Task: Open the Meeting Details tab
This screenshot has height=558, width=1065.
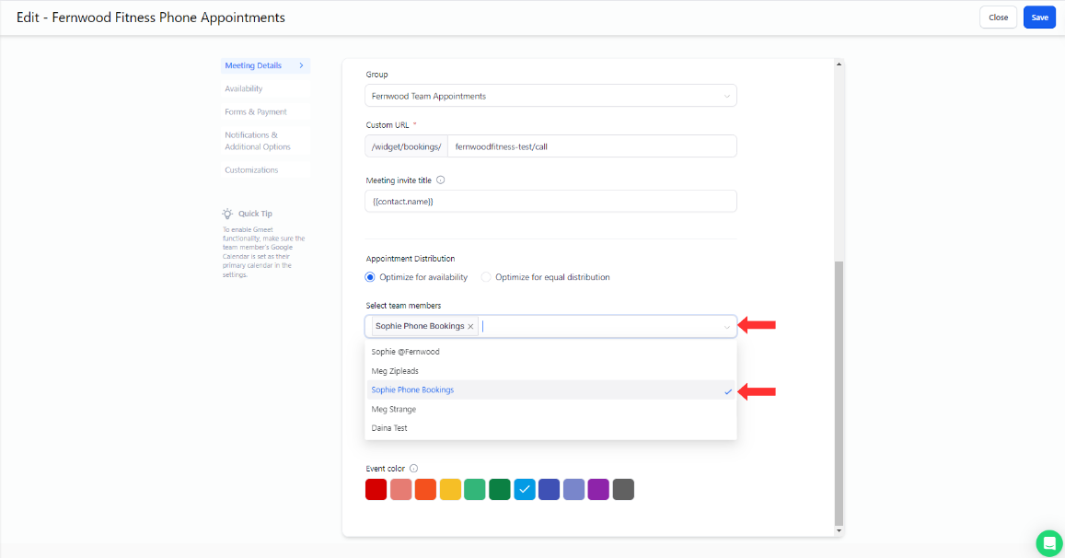Action: pos(266,65)
